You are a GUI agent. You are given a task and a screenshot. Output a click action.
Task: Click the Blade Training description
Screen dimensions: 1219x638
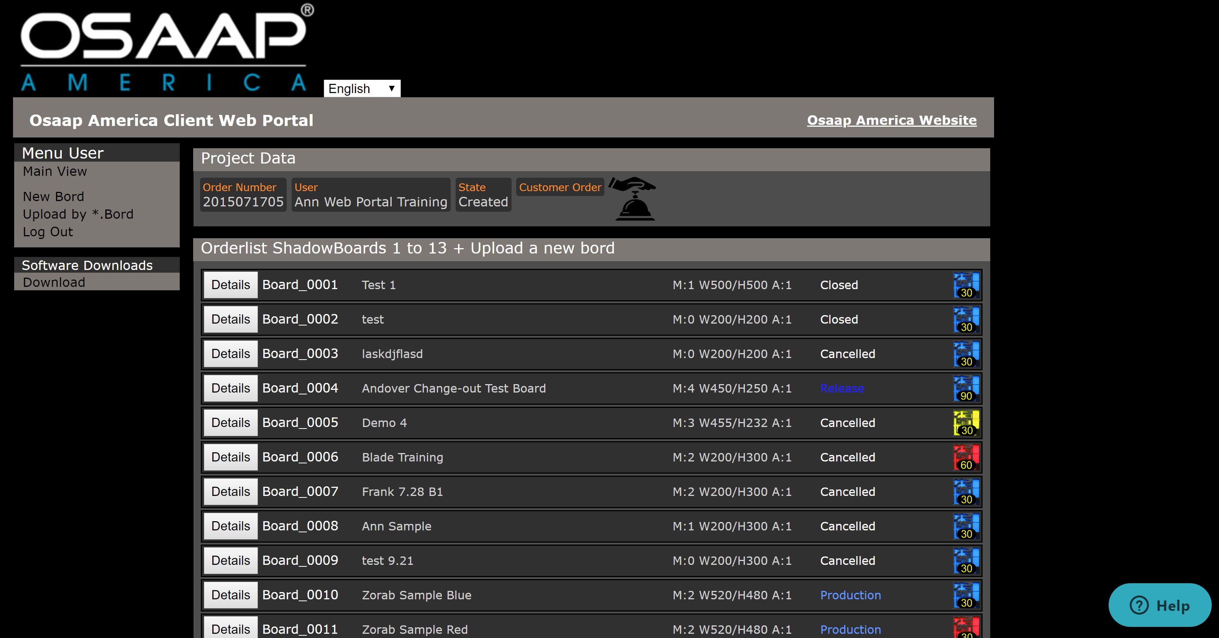[x=402, y=457]
